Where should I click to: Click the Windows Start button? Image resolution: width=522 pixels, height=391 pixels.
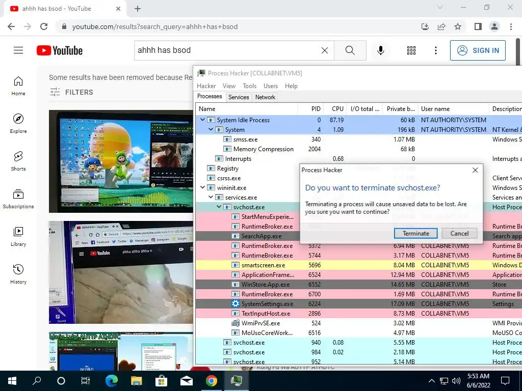pyautogui.click(x=12, y=381)
